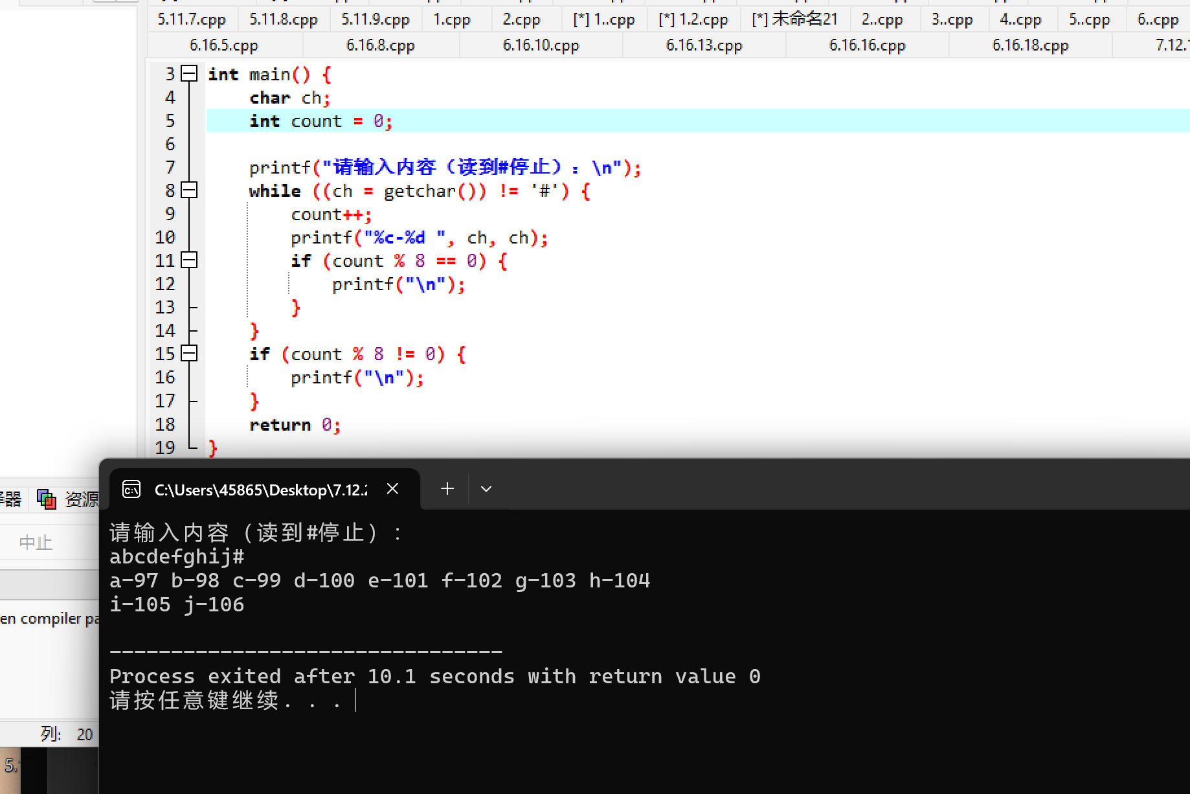Switch to the 6.16.5.cpp tab
1190x794 pixels.
[x=224, y=45]
